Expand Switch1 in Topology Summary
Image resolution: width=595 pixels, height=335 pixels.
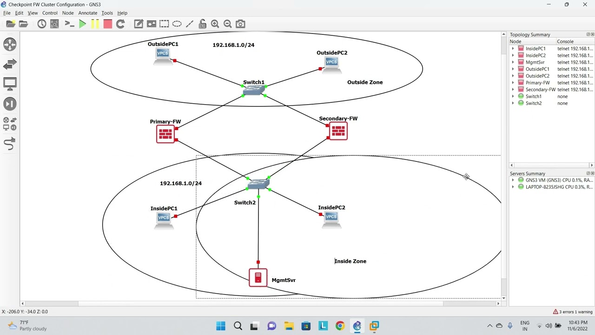513,96
